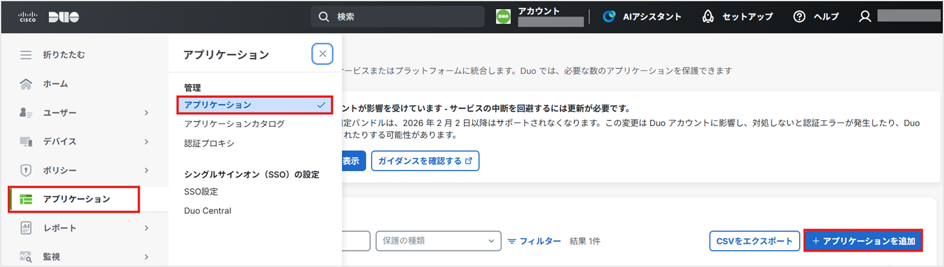944x267 pixels.
Task: Click the CSVをエクスポート button
Action: pos(754,241)
